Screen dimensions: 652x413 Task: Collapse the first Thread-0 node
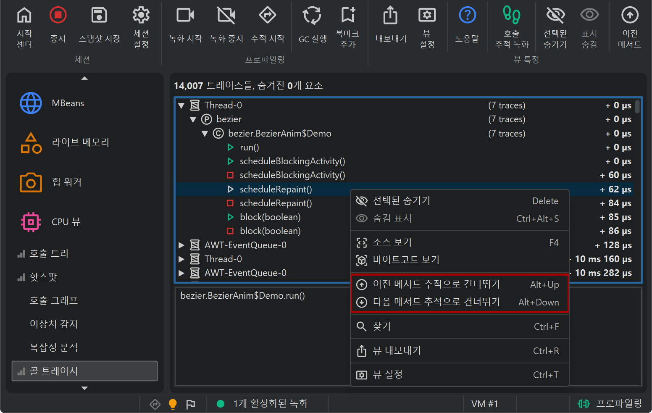(181, 105)
